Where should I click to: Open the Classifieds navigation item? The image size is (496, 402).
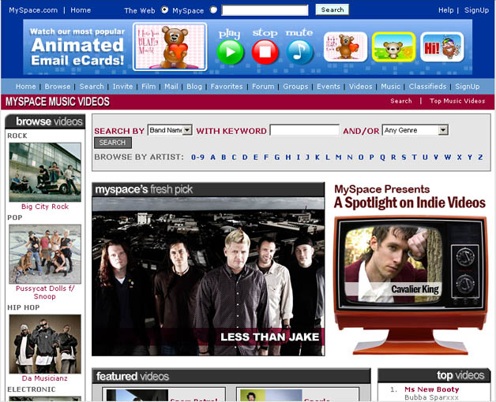pos(427,87)
